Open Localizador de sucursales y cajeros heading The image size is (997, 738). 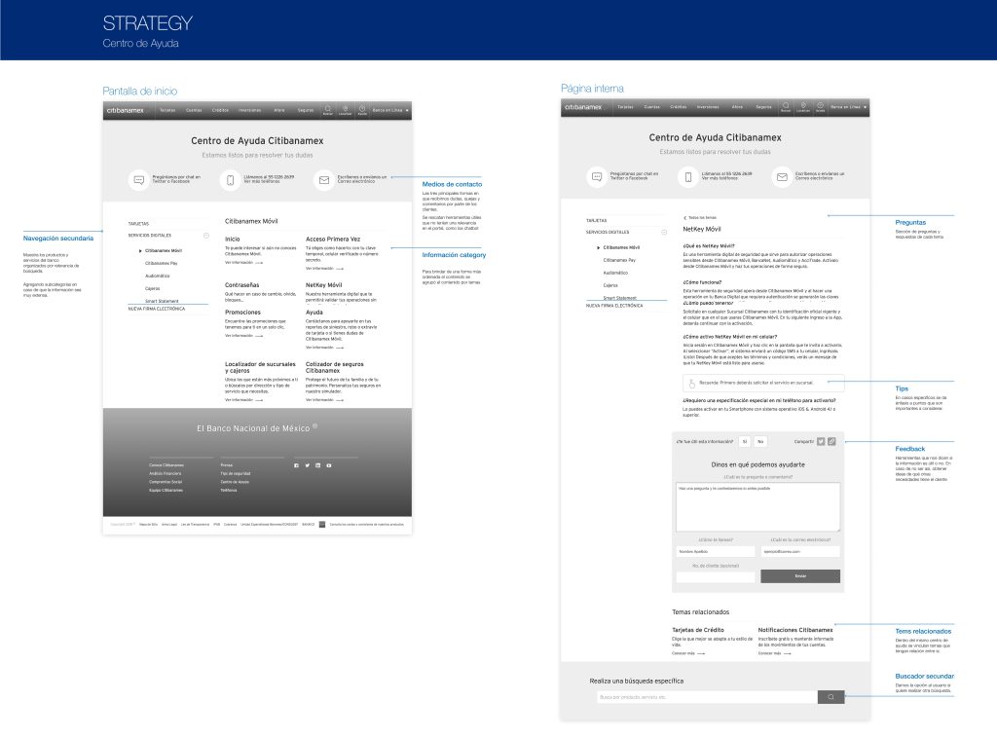click(x=260, y=367)
